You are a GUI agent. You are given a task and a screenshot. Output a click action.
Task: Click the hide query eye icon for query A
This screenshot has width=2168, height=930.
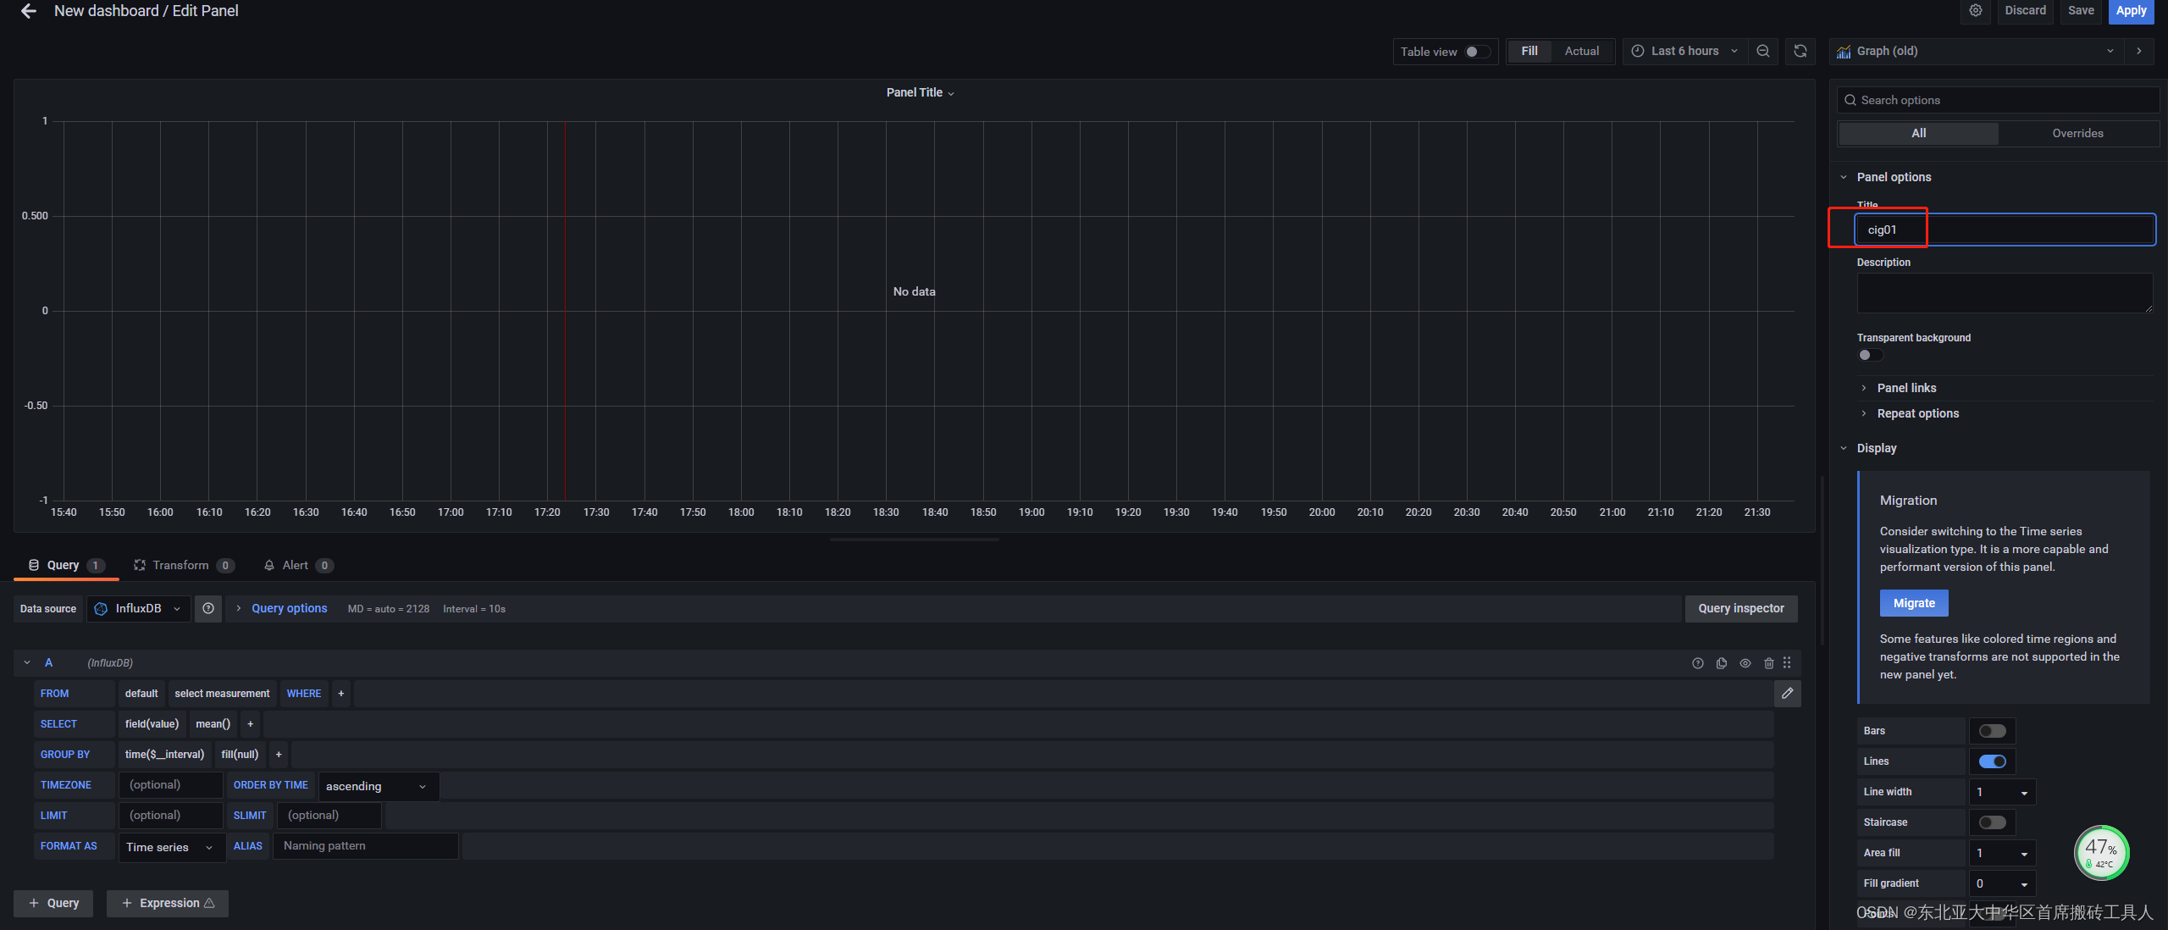1745,662
